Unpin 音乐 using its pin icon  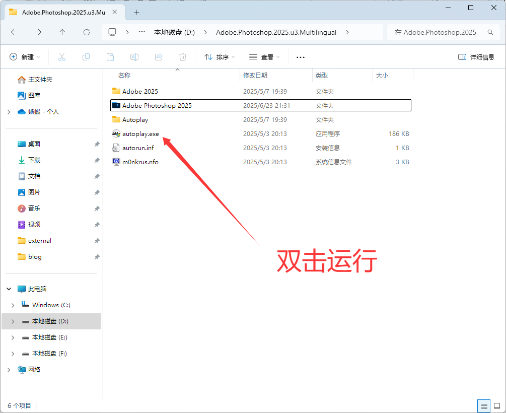pyautogui.click(x=97, y=209)
